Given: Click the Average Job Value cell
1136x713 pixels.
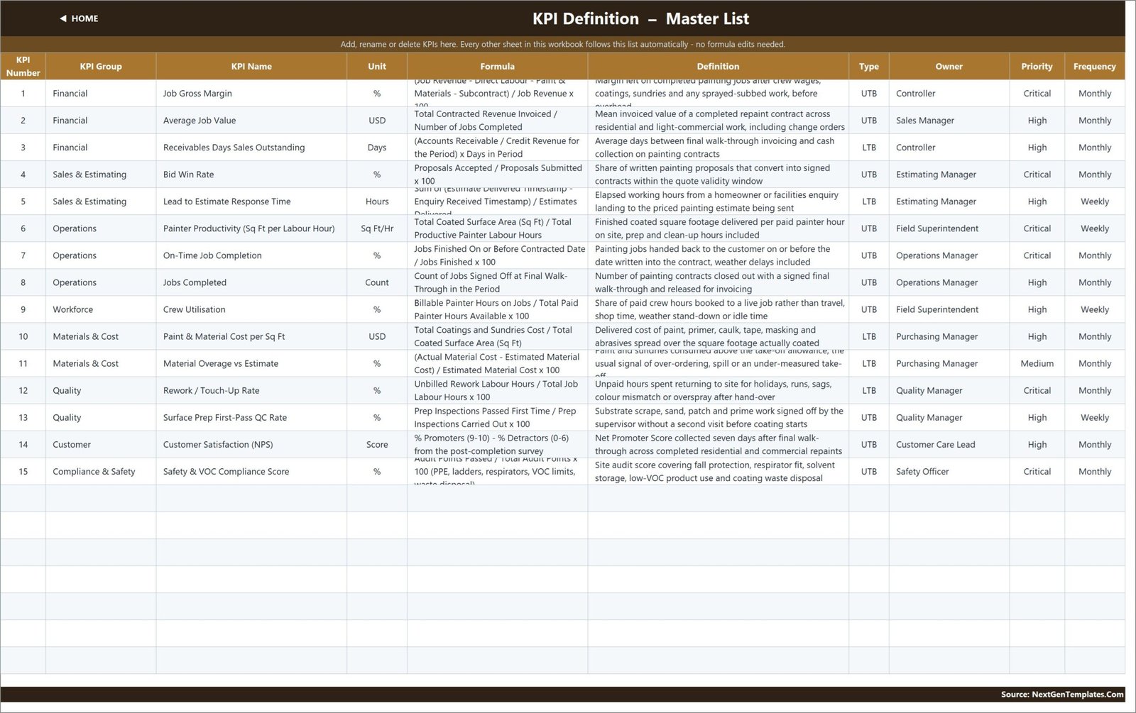Looking at the screenshot, I should 251,121.
